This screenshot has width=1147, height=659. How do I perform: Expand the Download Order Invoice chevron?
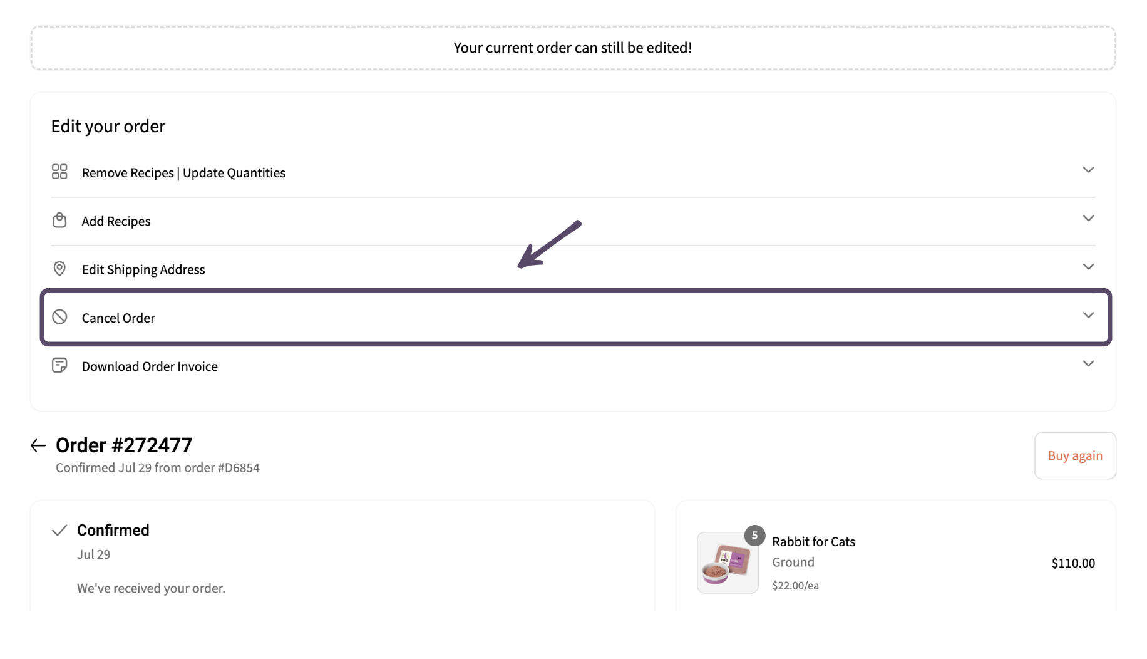tap(1088, 363)
